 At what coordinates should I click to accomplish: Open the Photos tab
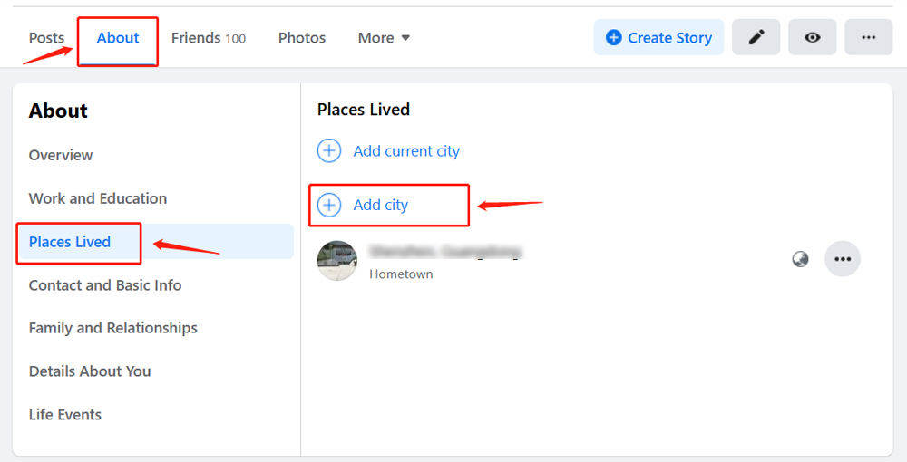click(x=302, y=38)
